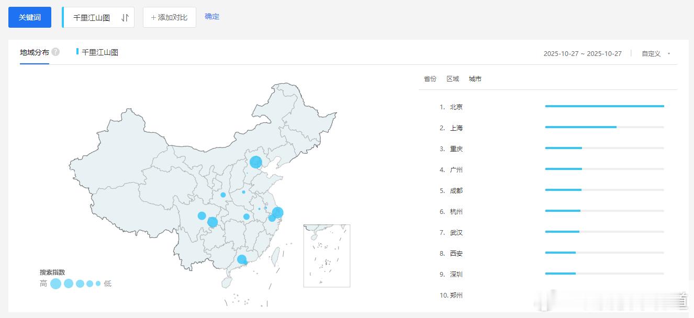Screen dimensions: 694x318
Task: Click the Xi'an bubble on the map
Action: tap(223, 195)
